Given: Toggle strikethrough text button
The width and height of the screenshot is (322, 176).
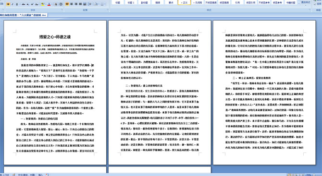Looking at the screenshot, I should coord(24,4).
